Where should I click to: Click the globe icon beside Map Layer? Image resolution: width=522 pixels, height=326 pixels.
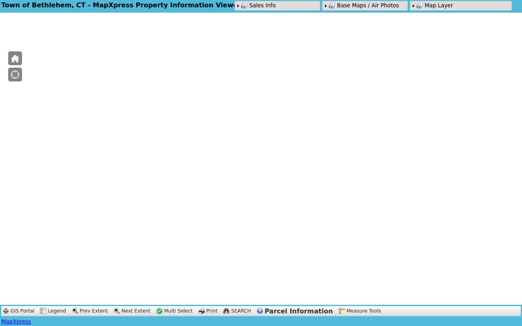[419, 6]
